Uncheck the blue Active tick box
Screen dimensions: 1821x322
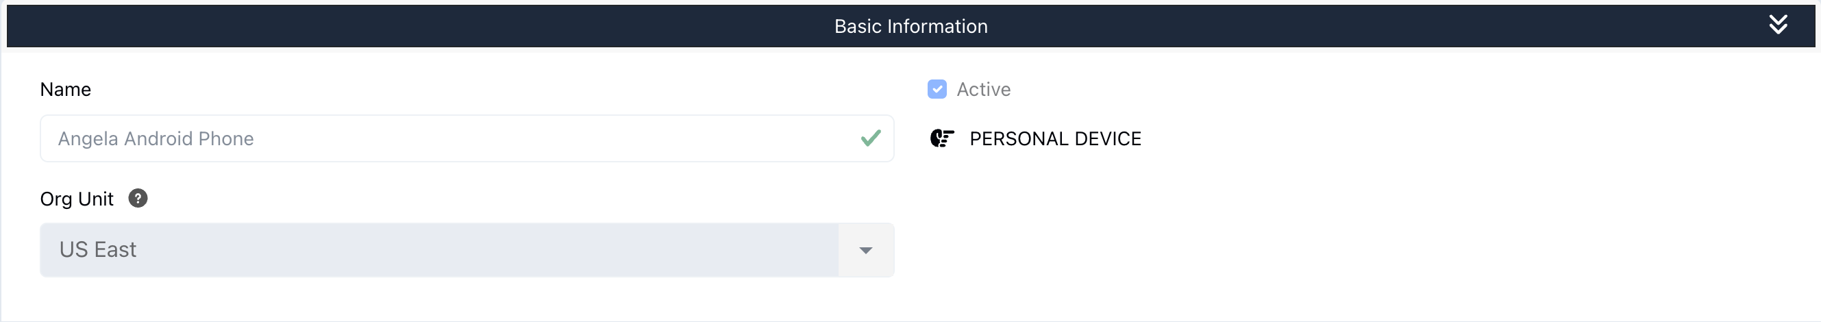[x=937, y=90]
